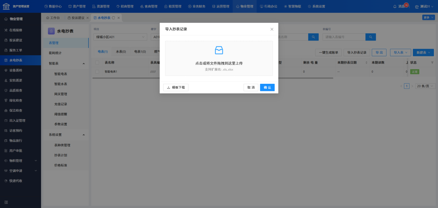Open 租赁管理 in the top menu
This screenshot has height=208, width=438.
tap(173, 6)
